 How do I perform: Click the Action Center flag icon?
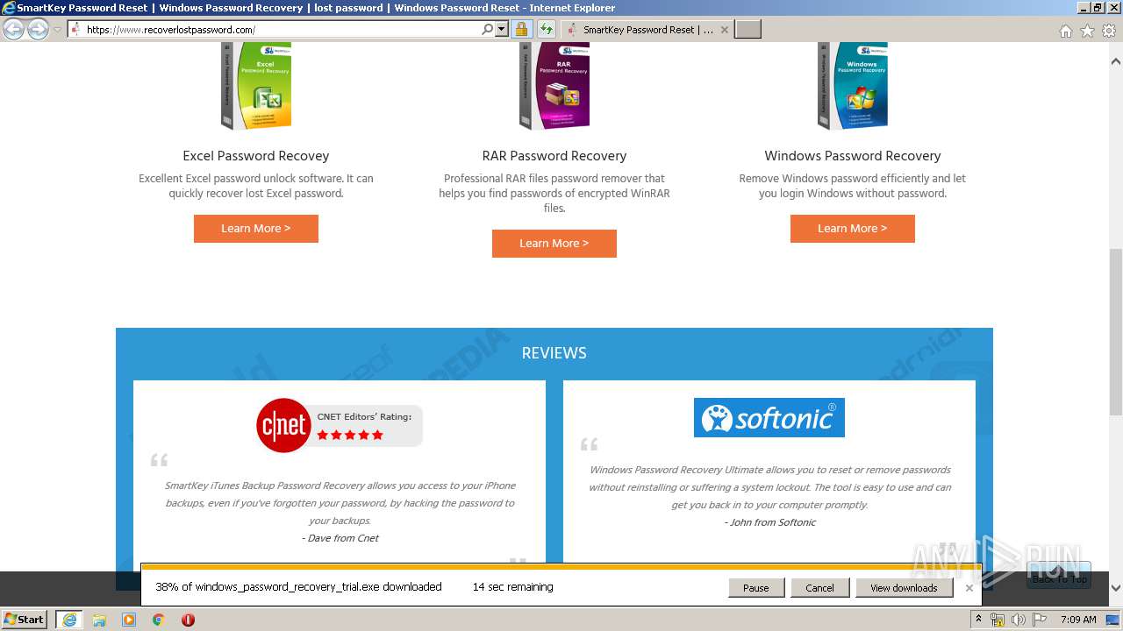pyautogui.click(x=1040, y=620)
